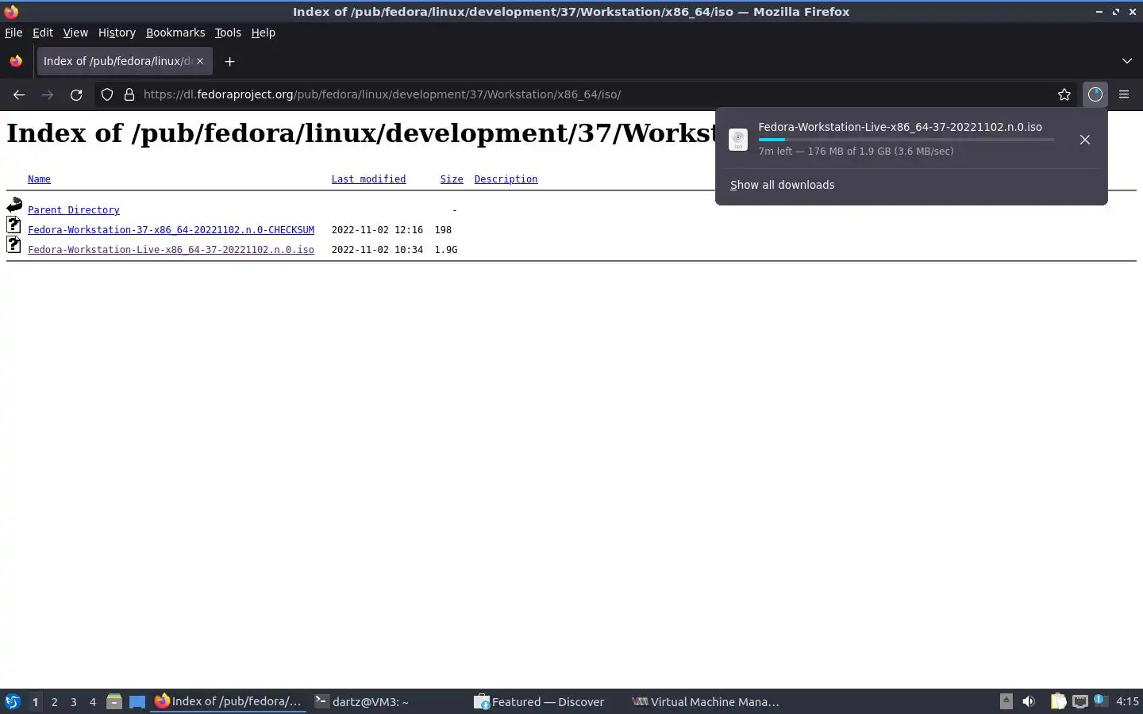
Task: Click the 198 size value
Action: [x=443, y=230]
